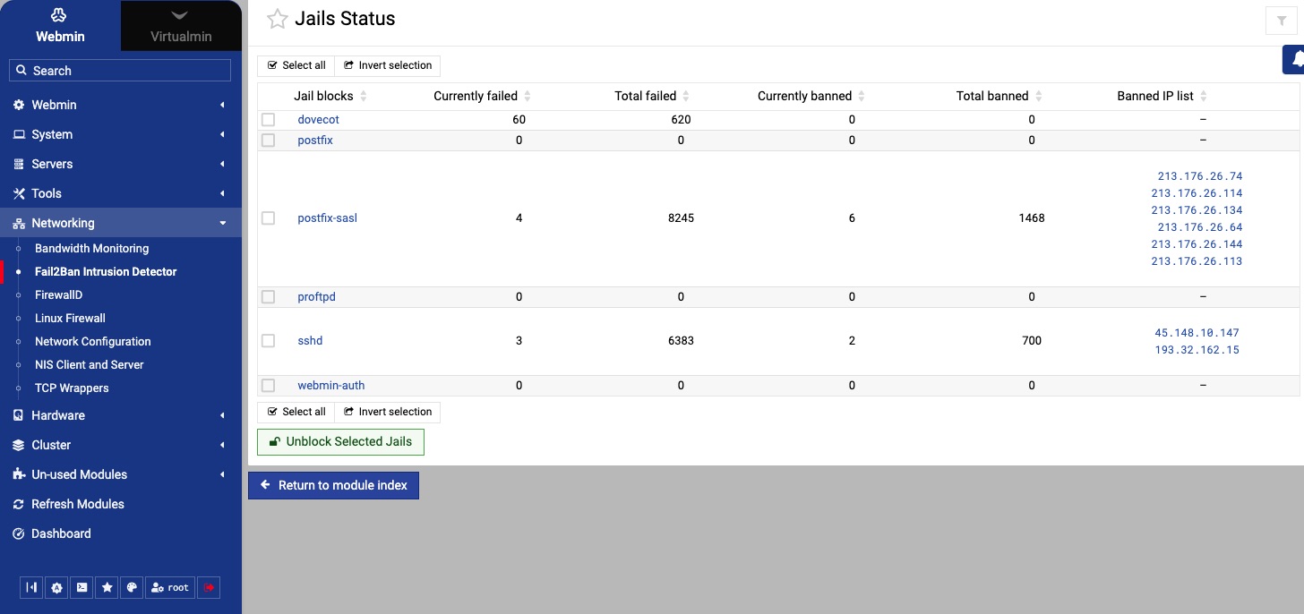
Task: Collapse the Networking menu section
Action: tap(121, 223)
